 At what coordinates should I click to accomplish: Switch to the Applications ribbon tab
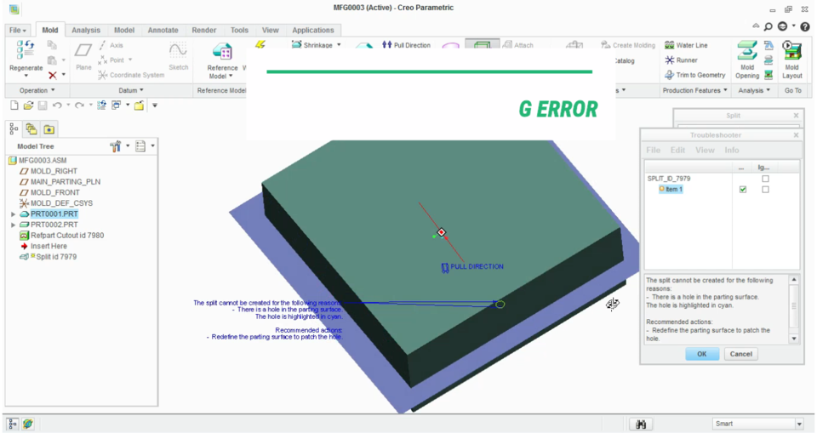[x=312, y=31]
